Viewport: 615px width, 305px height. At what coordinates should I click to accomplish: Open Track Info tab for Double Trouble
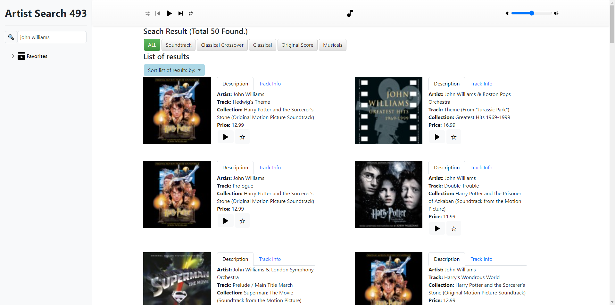[x=481, y=167]
